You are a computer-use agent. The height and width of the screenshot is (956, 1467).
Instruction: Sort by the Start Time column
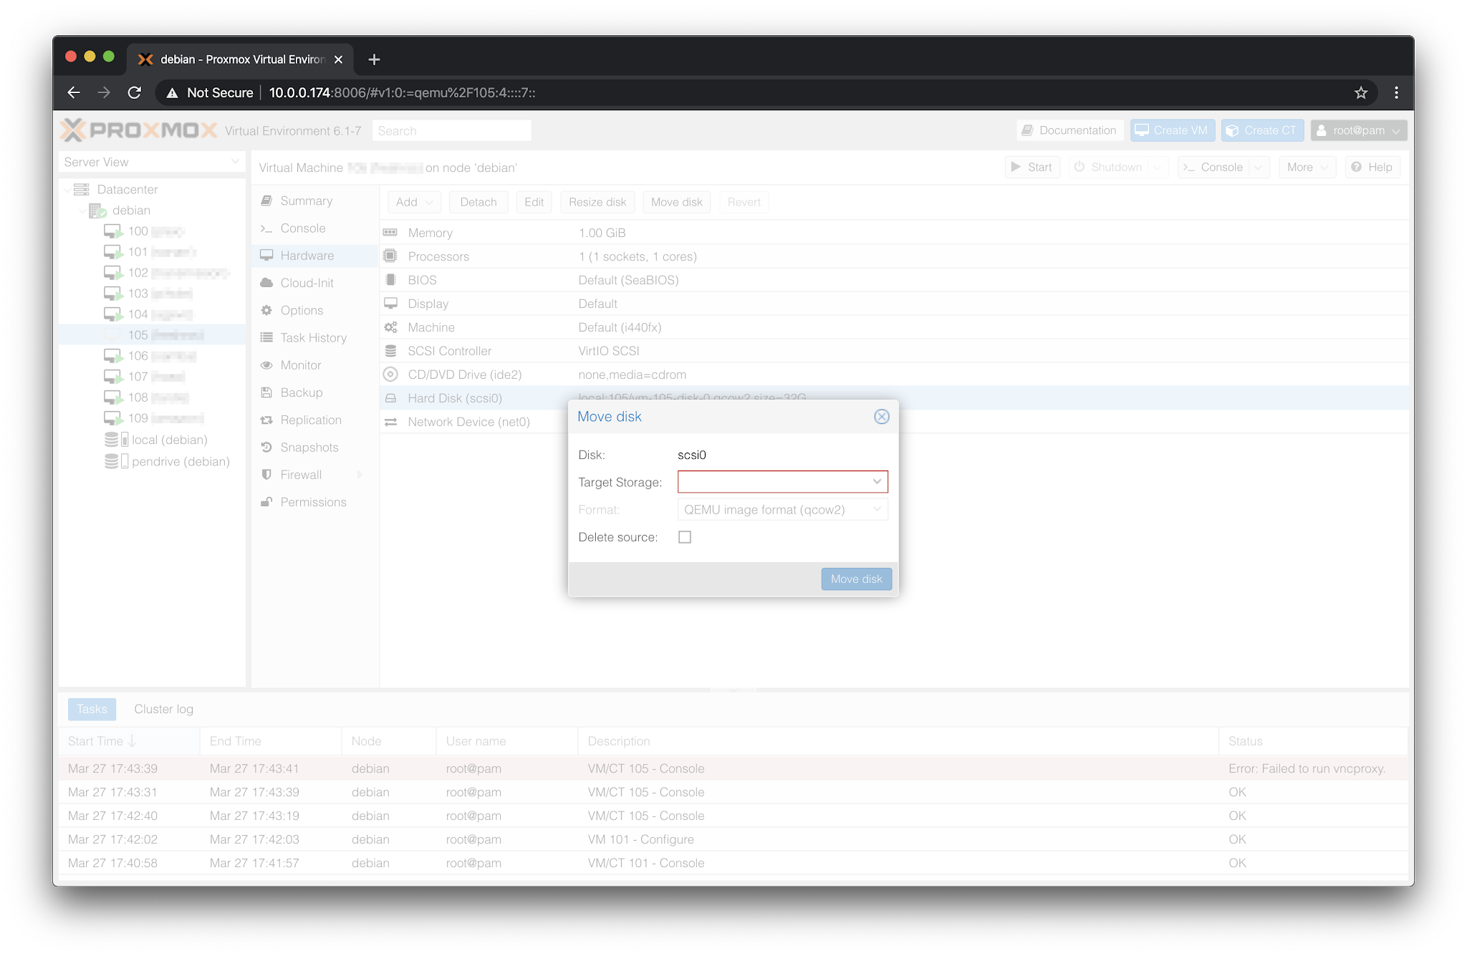129,741
